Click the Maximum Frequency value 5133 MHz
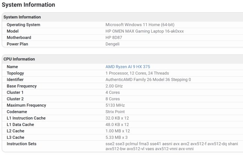 tap(115, 105)
